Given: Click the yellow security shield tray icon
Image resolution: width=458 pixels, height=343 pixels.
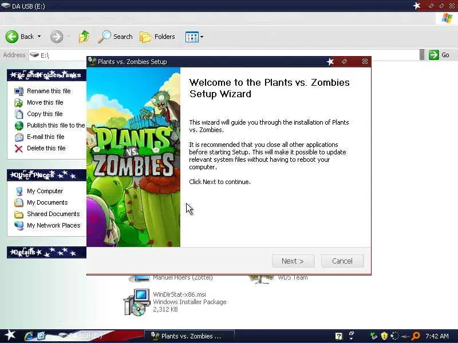Looking at the screenshot, I should (x=384, y=336).
